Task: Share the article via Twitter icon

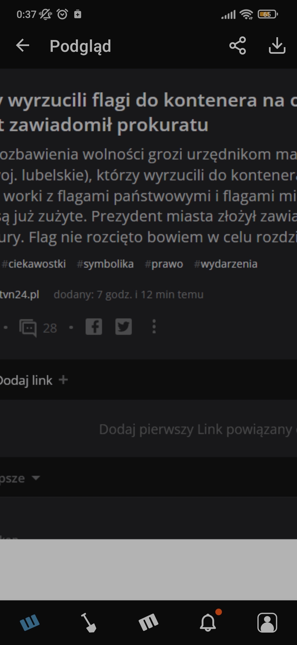Action: pos(123,327)
